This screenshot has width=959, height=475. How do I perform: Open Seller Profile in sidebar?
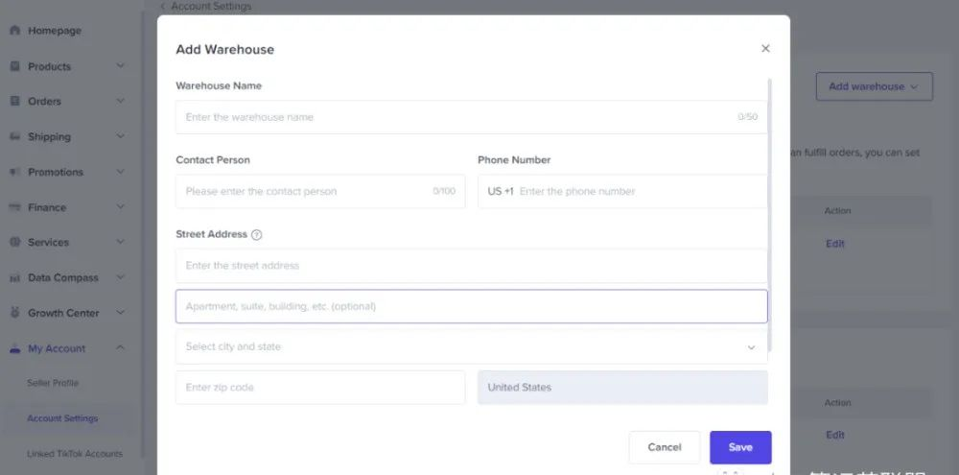coord(53,384)
